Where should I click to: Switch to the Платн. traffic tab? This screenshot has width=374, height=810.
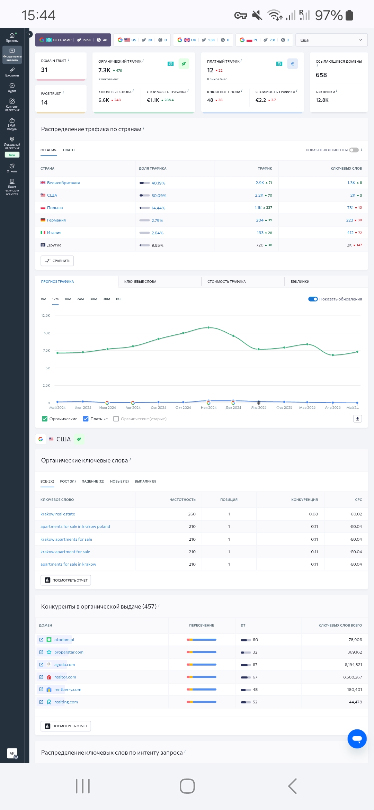tap(69, 150)
